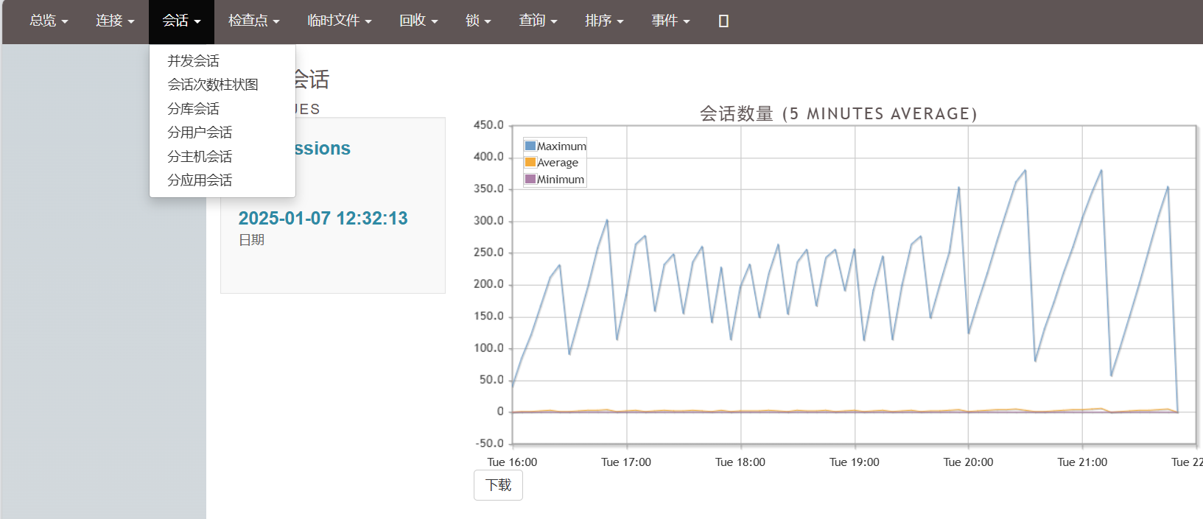Viewport: 1203px width, 519px height.
Task: Open 分用户会话 from the dropdown
Action: [200, 133]
